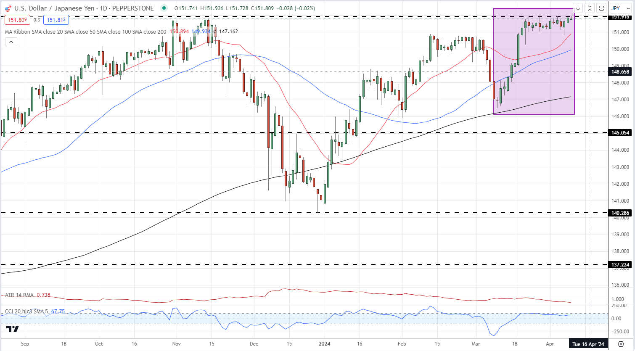635x351 pixels.
Task: Click the spread value 0.3
Action: point(37,20)
